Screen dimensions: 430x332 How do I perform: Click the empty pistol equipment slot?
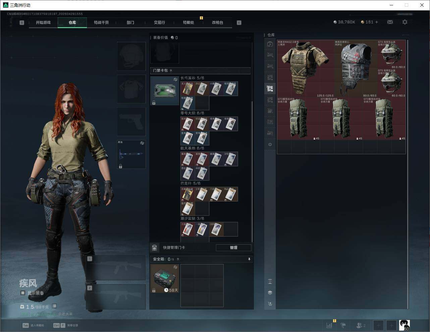pyautogui.click(x=131, y=121)
